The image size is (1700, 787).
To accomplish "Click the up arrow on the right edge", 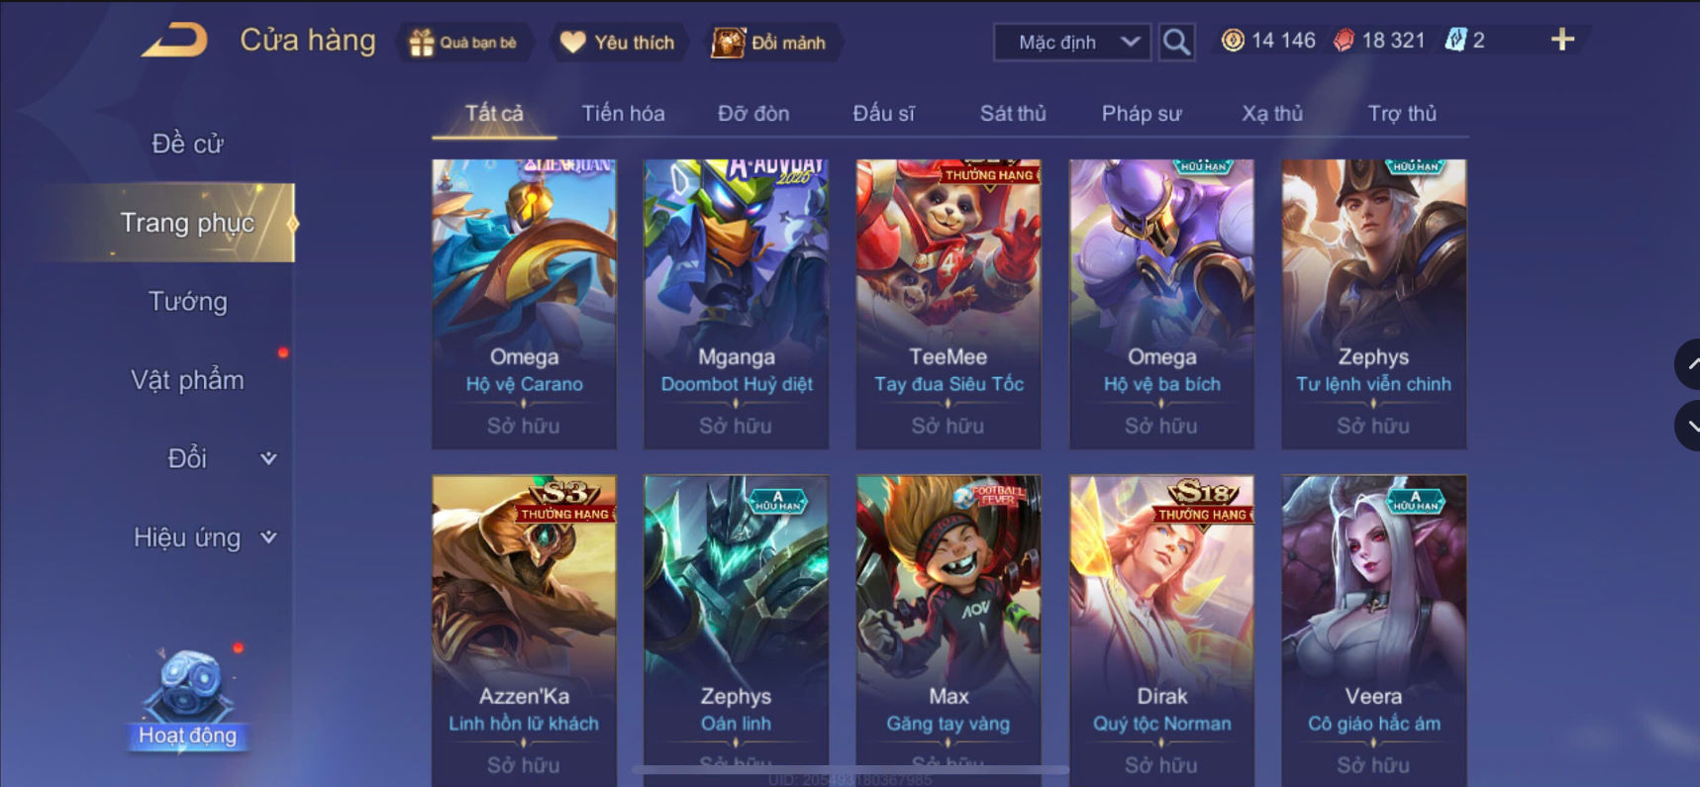I will tap(1688, 364).
